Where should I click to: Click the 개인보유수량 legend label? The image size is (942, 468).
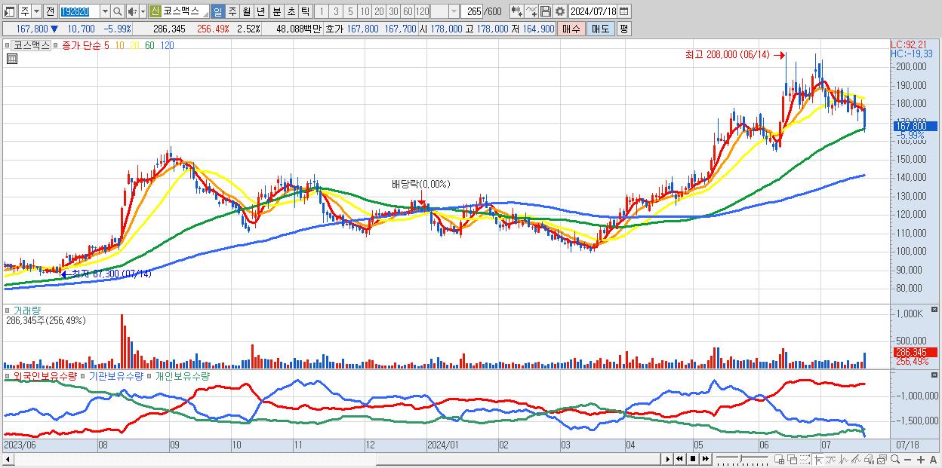click(183, 375)
